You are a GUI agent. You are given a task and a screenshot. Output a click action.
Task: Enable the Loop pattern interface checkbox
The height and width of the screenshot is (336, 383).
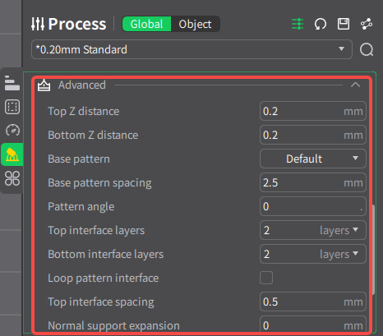(266, 278)
